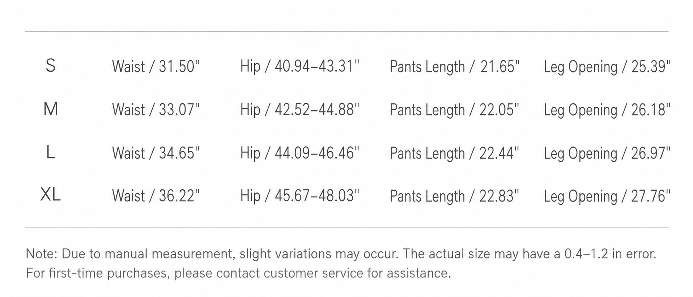Select Waist / 31.50" text
The height and width of the screenshot is (297, 693).
pyautogui.click(x=156, y=67)
